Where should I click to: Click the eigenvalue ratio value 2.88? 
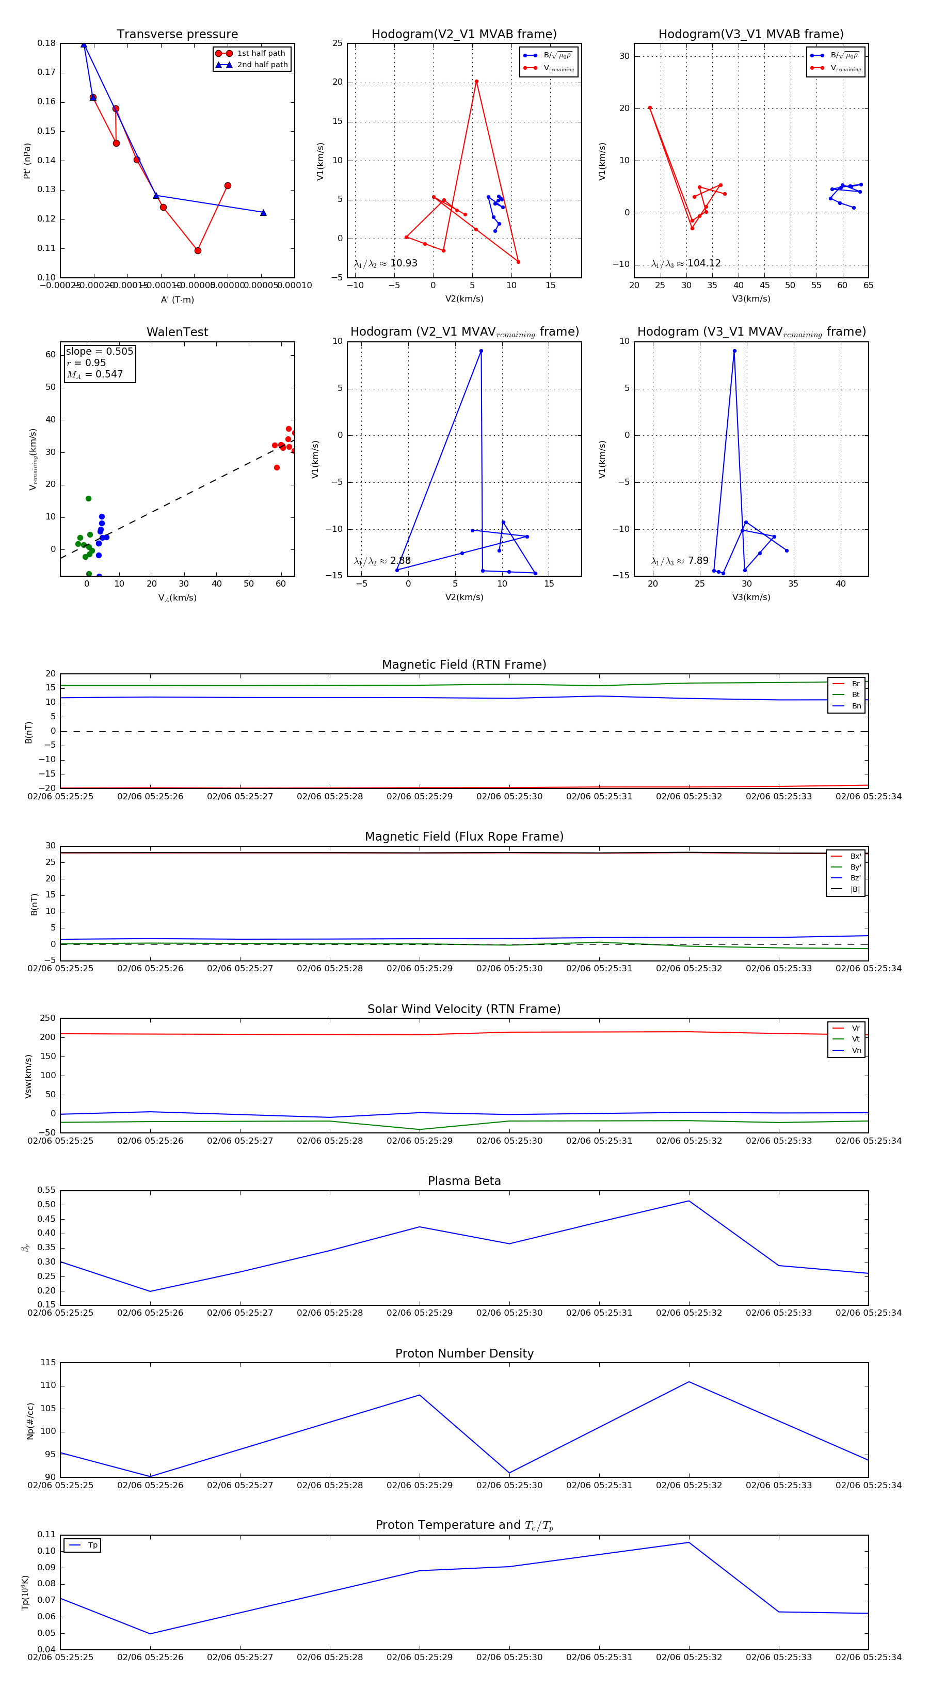coord(400,561)
